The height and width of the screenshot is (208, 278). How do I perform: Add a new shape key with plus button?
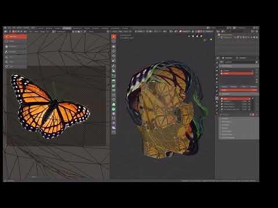point(253,99)
